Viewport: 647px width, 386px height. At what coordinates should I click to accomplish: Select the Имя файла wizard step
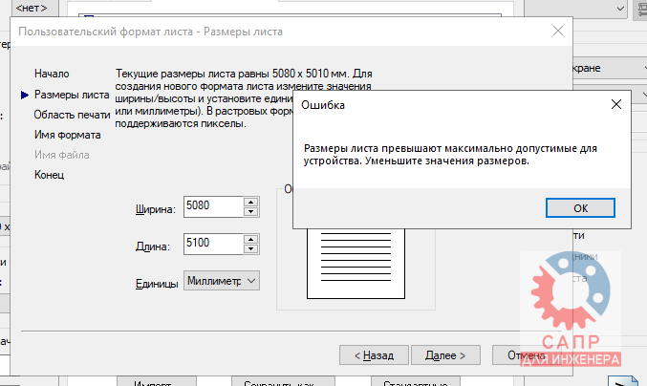coord(61,155)
